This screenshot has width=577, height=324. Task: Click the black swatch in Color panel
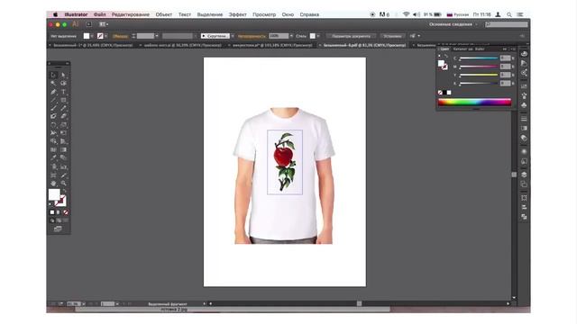[444, 93]
